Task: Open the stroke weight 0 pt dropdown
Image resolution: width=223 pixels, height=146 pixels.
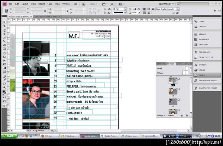Action: click(125, 9)
